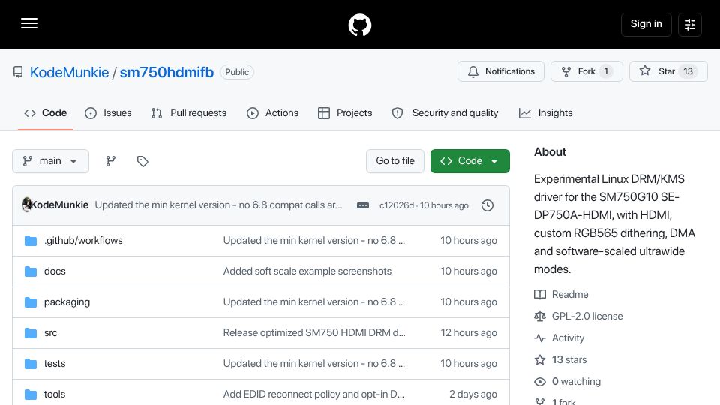
Task: Click the license scales icon
Action: tap(540, 316)
